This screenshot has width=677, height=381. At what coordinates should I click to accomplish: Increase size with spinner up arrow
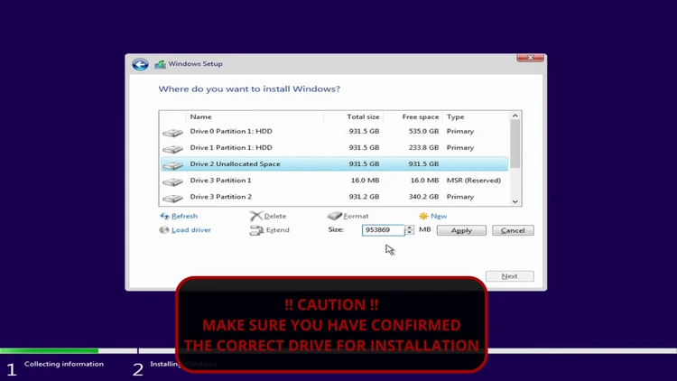pos(409,228)
